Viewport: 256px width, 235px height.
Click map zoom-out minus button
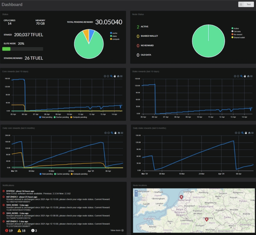(x=136, y=195)
